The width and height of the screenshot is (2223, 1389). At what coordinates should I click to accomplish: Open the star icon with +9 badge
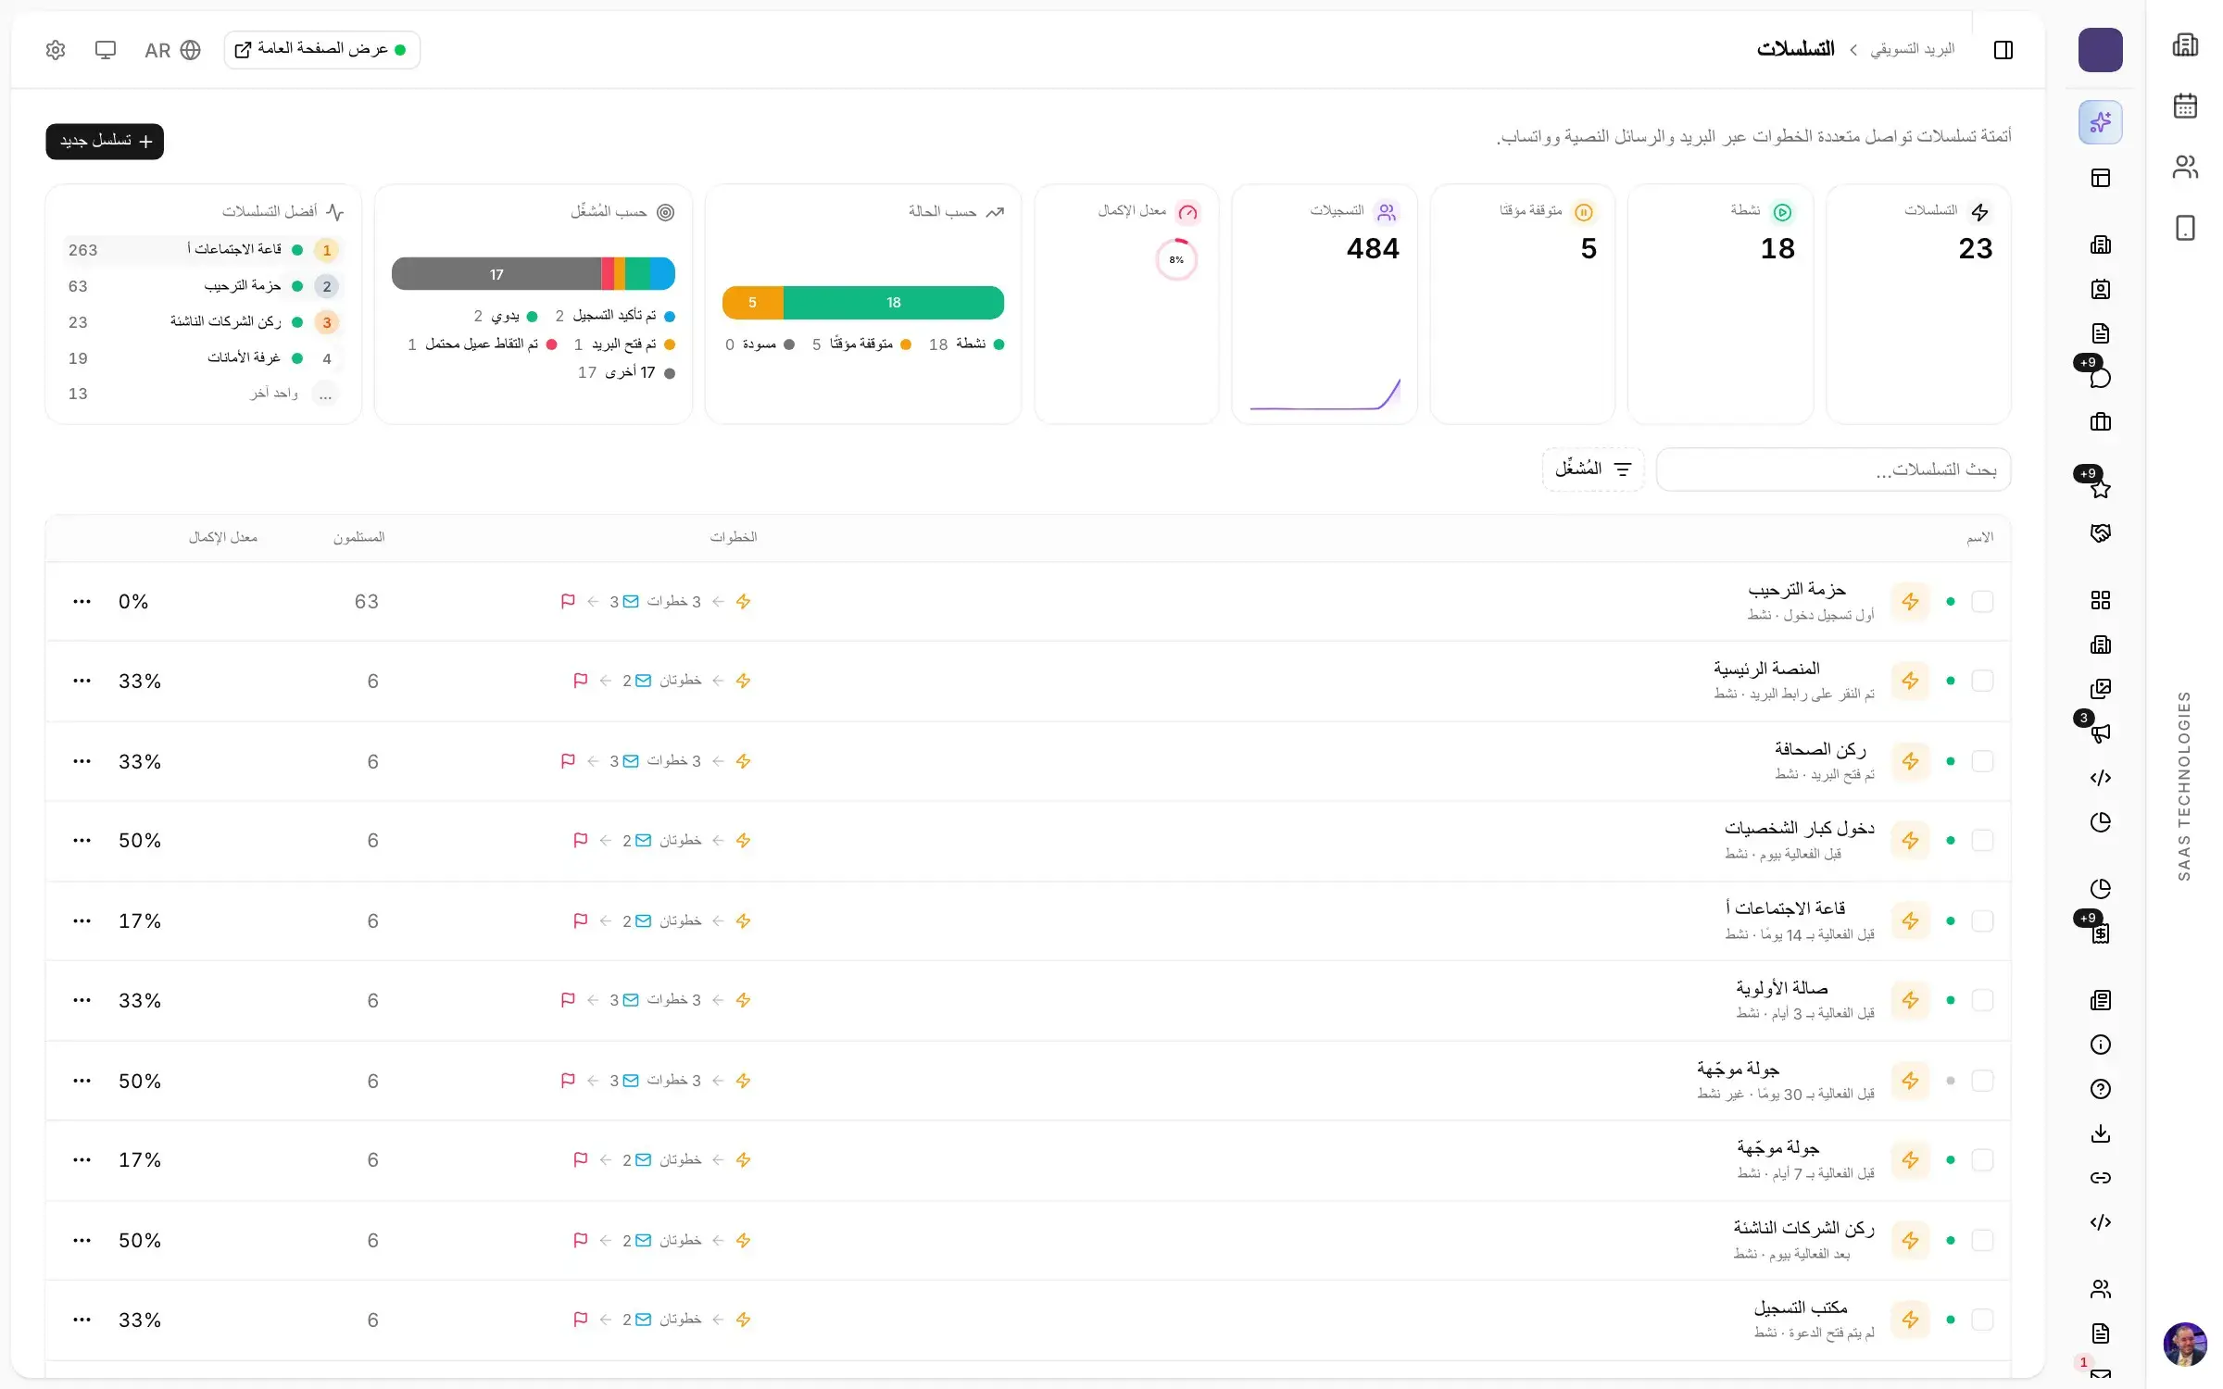[x=2100, y=489]
